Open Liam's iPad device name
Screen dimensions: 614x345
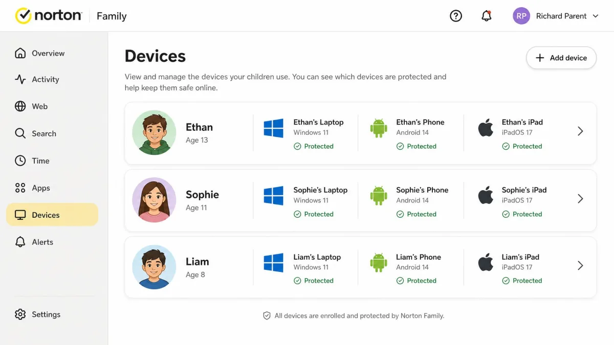520,257
